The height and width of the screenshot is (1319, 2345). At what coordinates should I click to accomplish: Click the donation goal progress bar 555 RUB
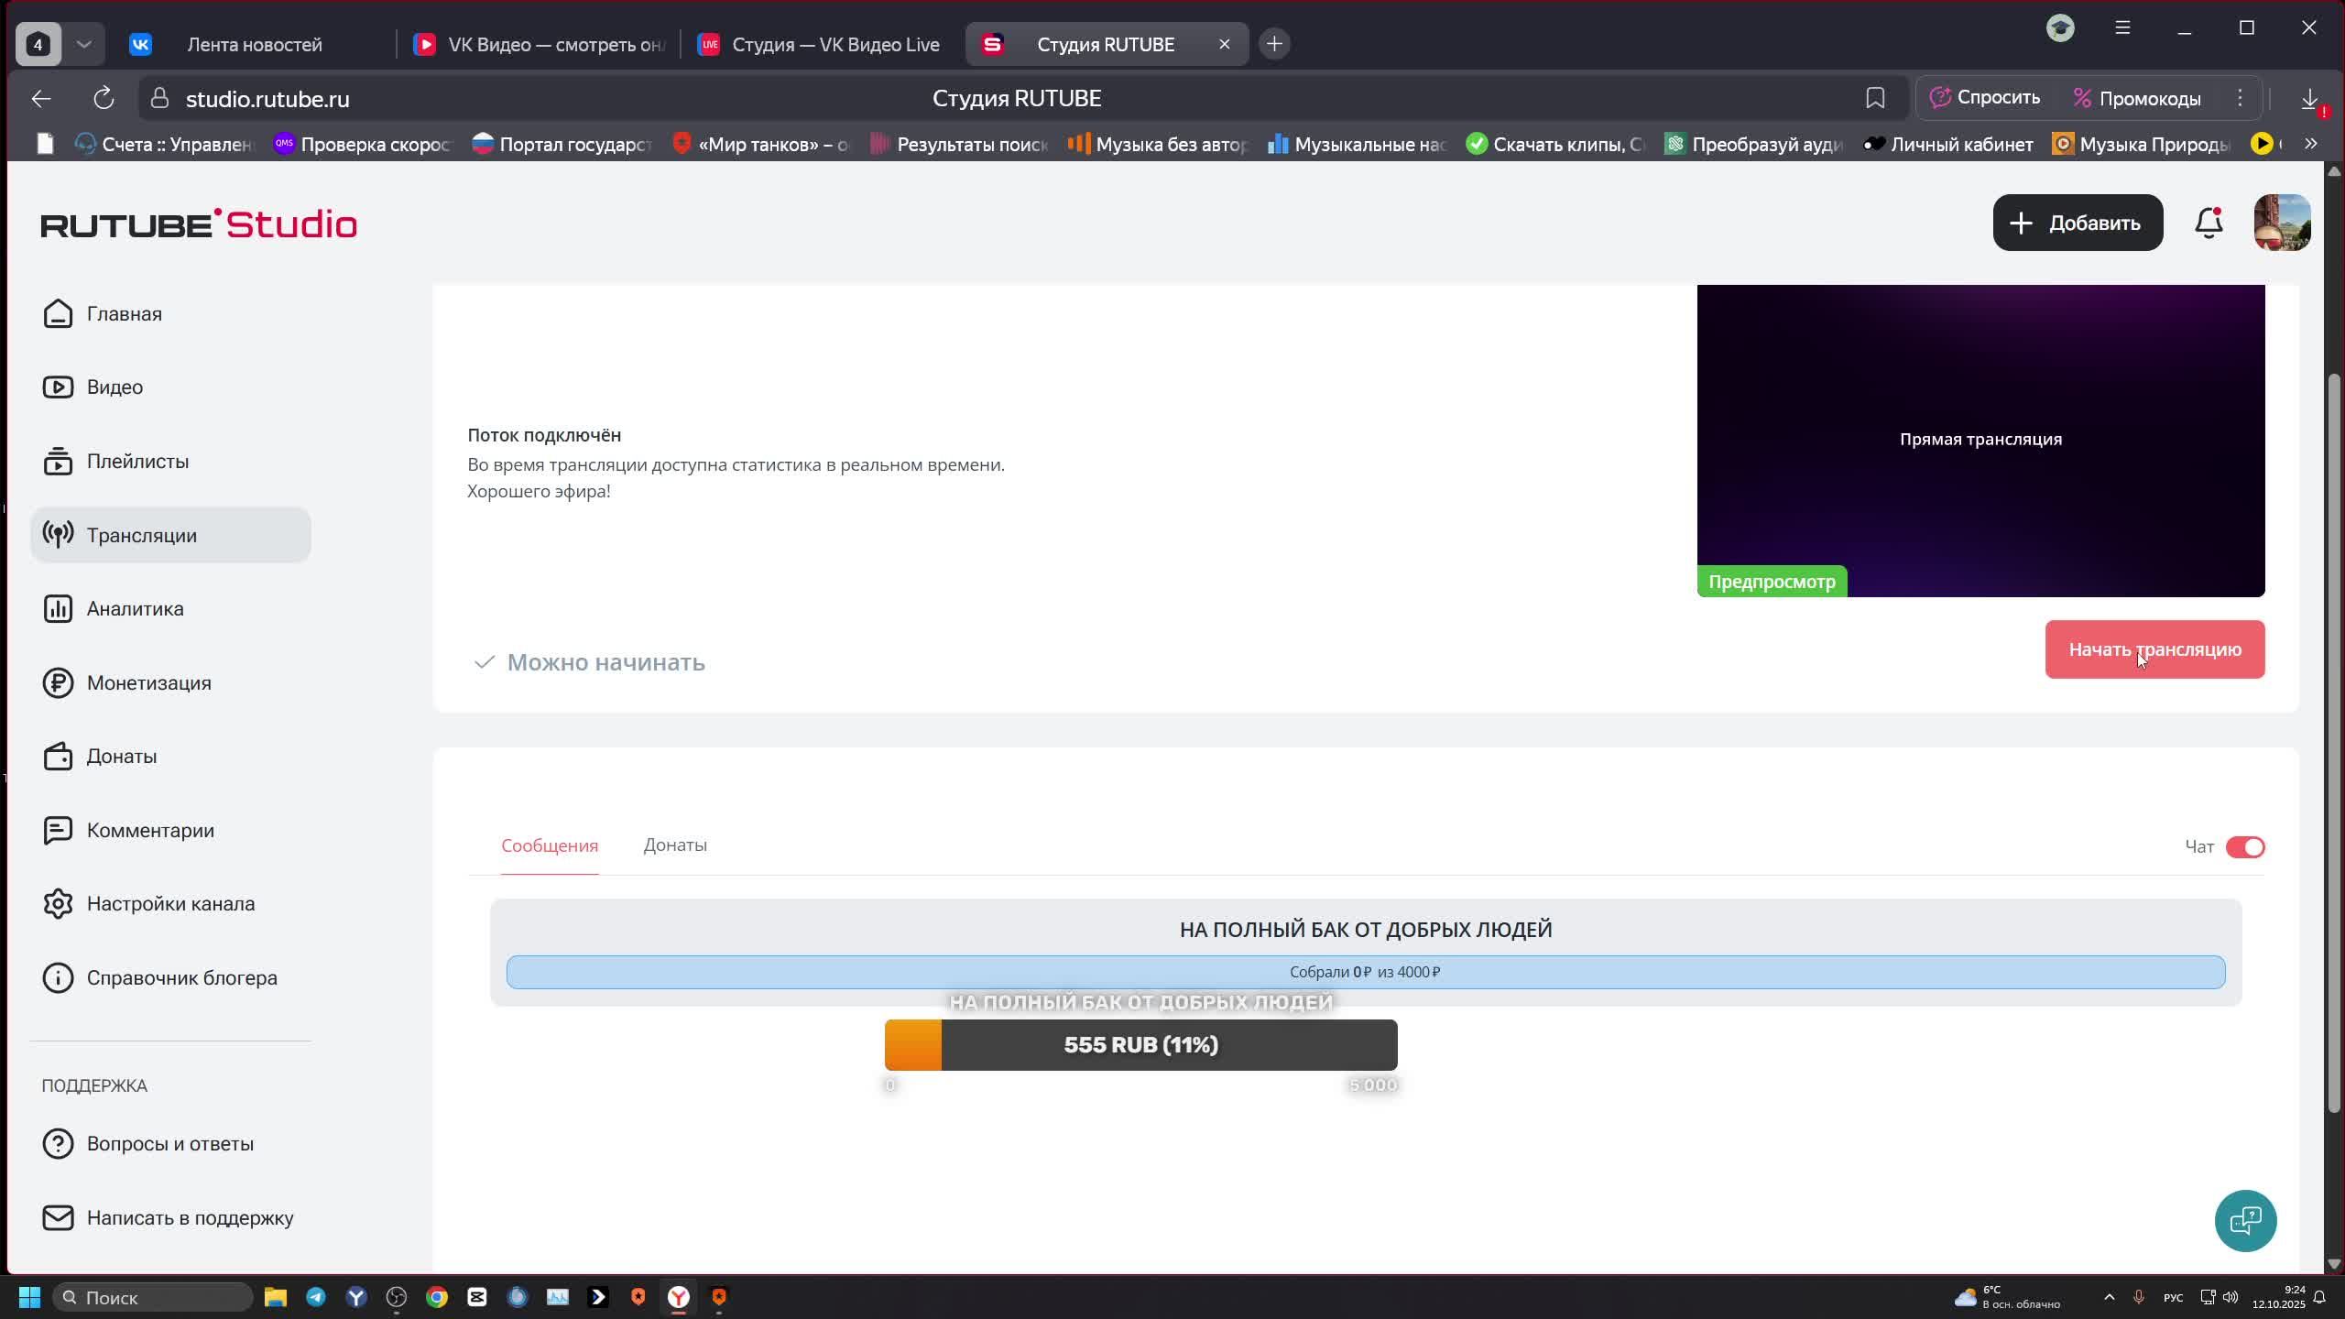pos(1140,1045)
